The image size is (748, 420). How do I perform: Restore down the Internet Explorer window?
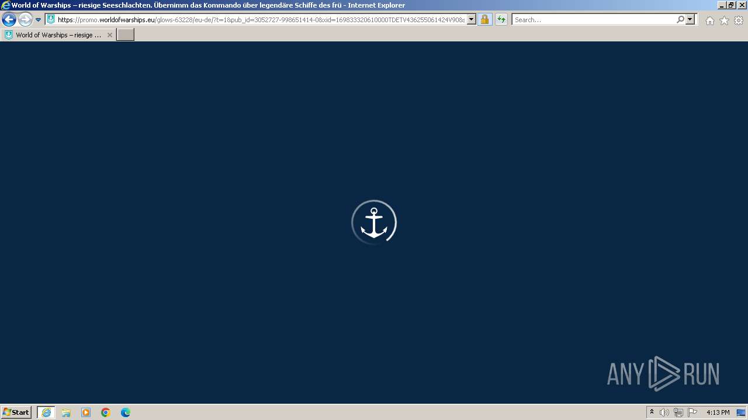tap(731, 5)
